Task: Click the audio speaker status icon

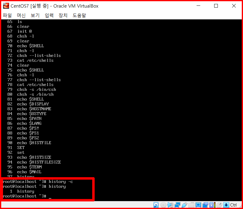Action: 170,205
